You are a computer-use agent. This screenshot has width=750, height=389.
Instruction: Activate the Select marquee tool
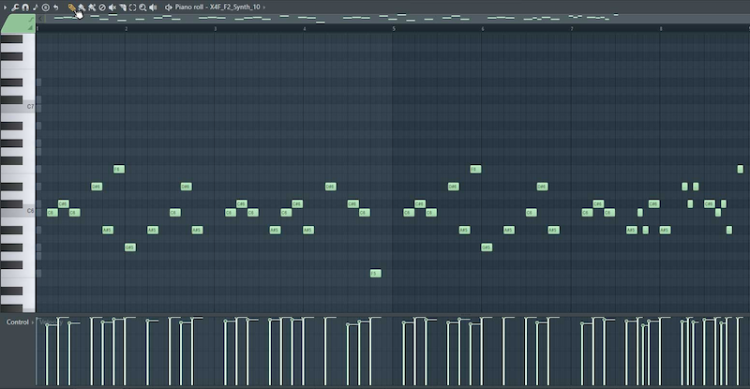[x=132, y=7]
